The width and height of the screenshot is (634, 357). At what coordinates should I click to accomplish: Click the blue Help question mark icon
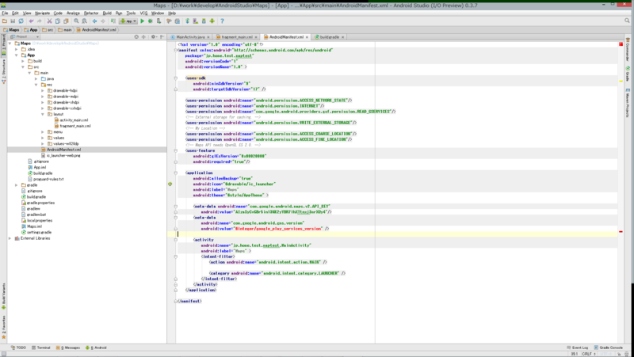(222, 21)
